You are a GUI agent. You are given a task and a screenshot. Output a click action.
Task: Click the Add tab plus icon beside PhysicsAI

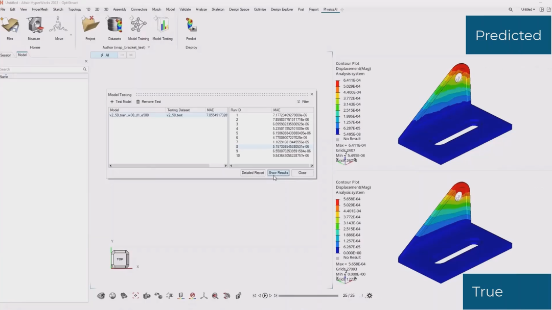pos(342,10)
